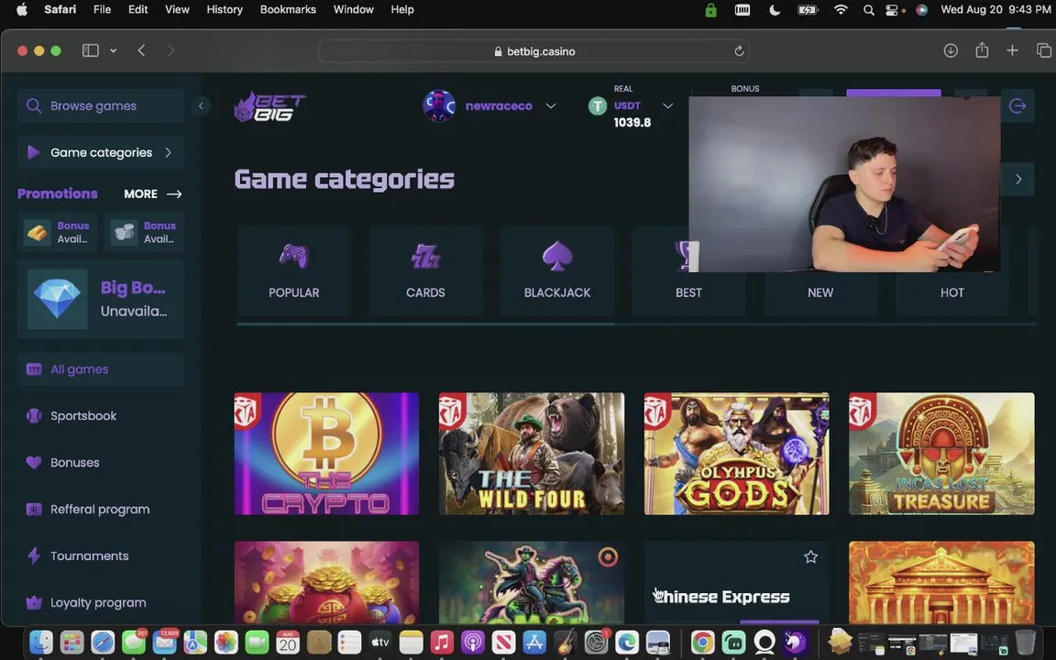
Task: Click the betbig.casino address bar
Action: 533,51
